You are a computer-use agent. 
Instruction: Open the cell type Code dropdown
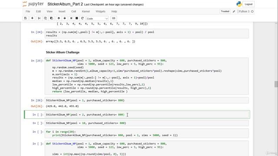[97, 18]
